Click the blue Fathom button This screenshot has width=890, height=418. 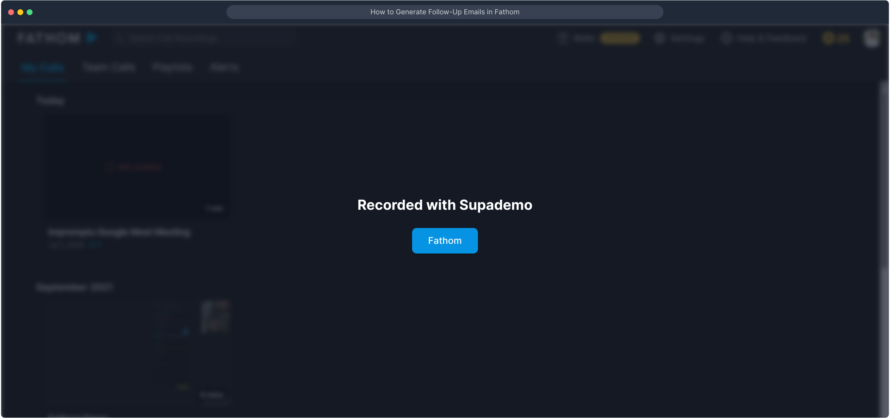click(445, 241)
